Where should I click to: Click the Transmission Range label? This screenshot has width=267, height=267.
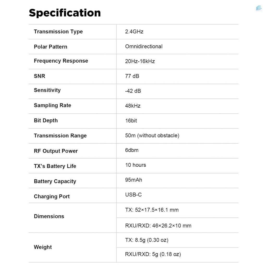60,136
